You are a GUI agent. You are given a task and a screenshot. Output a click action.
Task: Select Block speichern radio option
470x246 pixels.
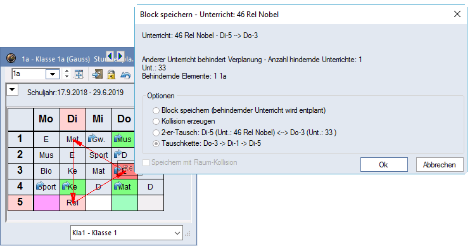(156, 111)
